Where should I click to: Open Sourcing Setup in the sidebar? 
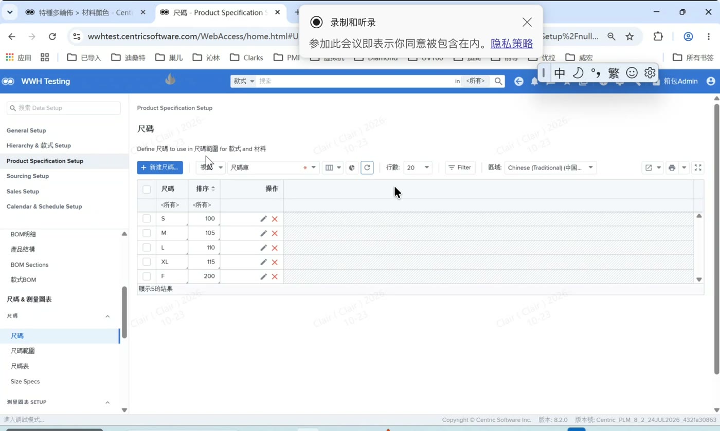point(28,176)
